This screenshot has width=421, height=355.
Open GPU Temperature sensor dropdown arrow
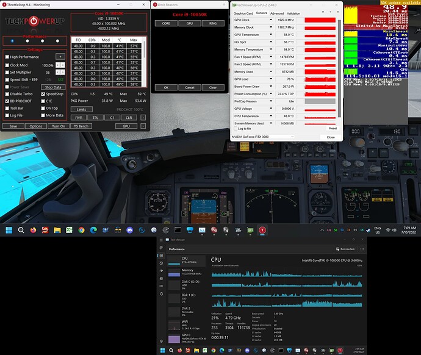(x=271, y=35)
